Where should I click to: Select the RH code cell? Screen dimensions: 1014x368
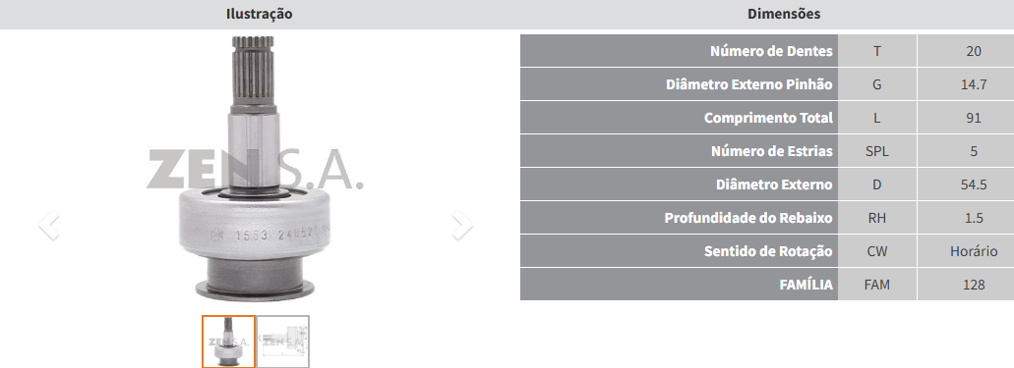[x=877, y=218]
